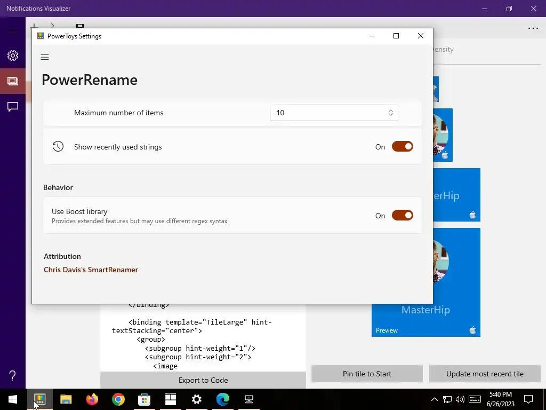Open Microsoft Store from the taskbar

pyautogui.click(x=144, y=399)
